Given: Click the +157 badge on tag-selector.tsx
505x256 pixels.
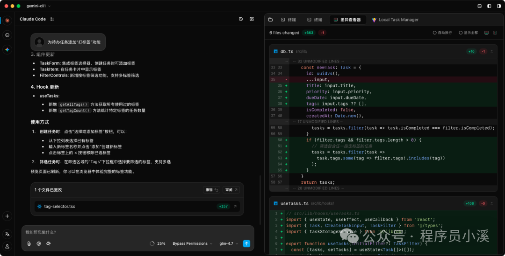Looking at the screenshot, I should coord(223,207).
